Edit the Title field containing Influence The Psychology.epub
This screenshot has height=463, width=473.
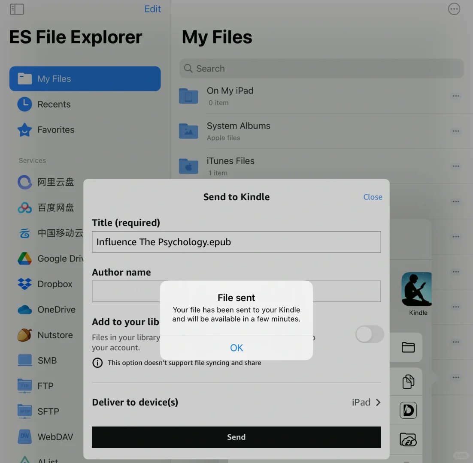(236, 242)
